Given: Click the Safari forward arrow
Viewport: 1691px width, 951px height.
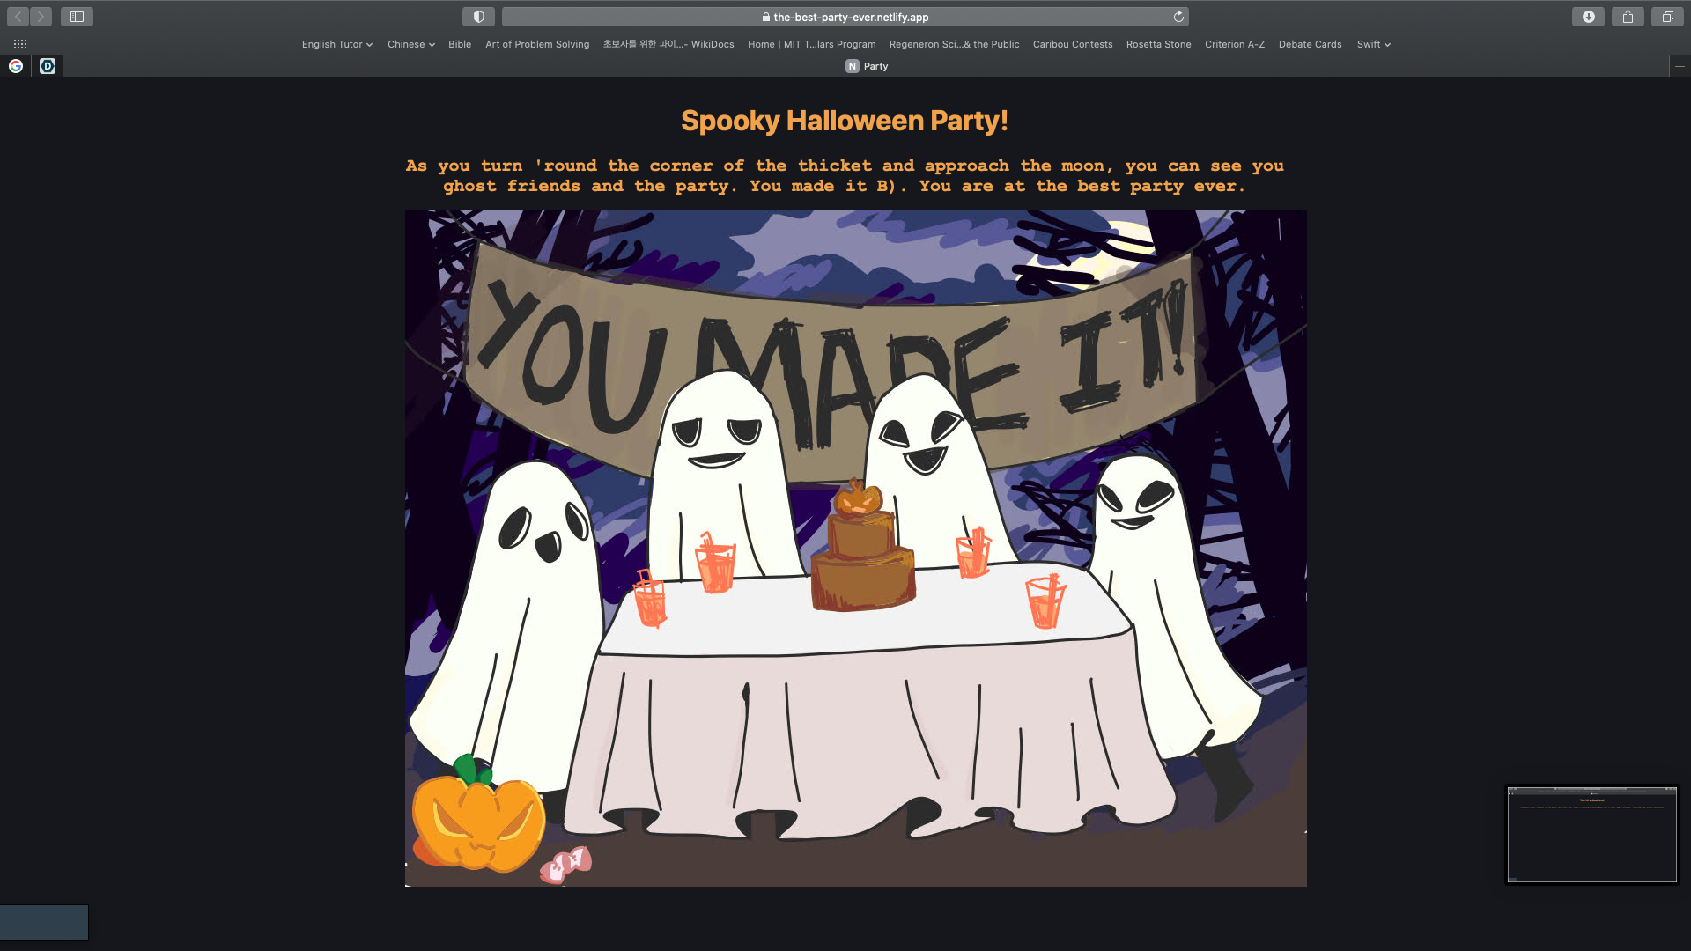Looking at the screenshot, I should click(x=41, y=17).
